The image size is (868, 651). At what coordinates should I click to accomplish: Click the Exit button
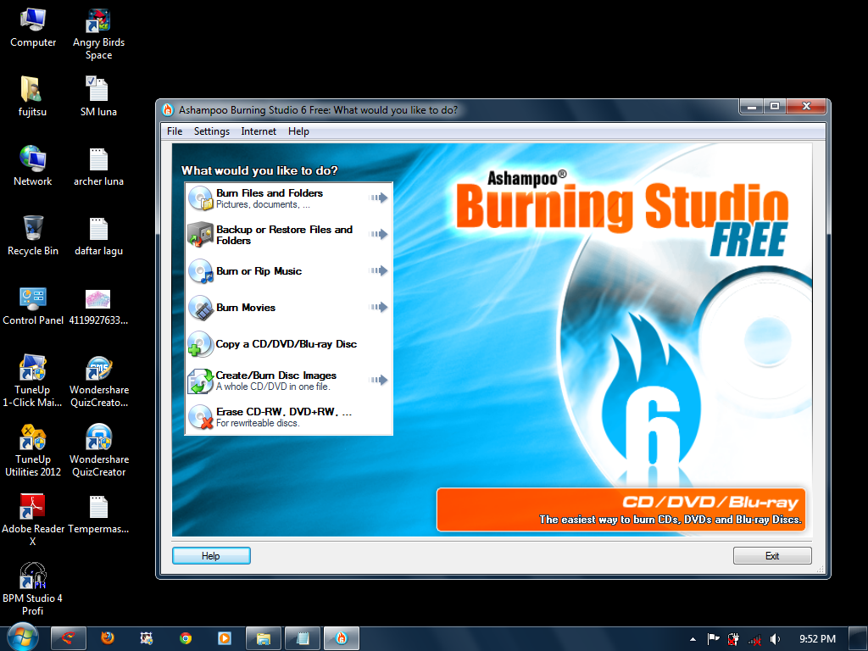coord(772,556)
